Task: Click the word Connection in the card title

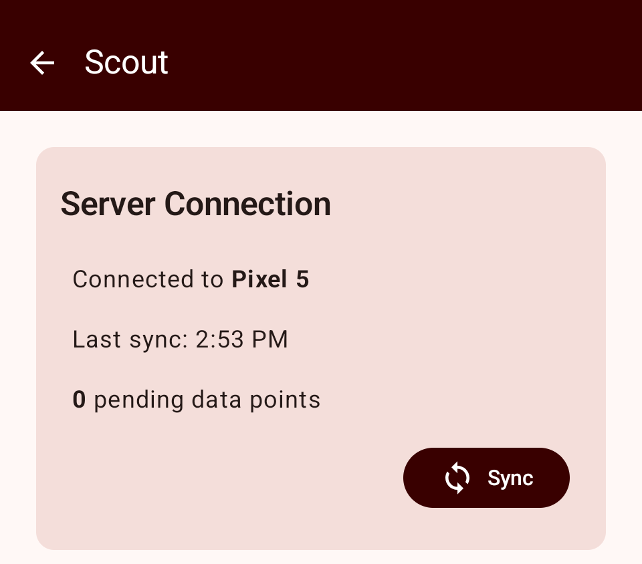Action: pyautogui.click(x=247, y=204)
